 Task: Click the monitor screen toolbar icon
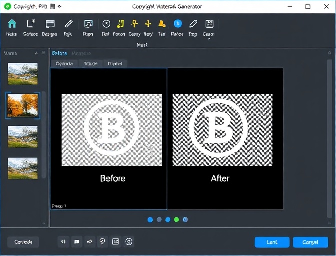point(88,24)
